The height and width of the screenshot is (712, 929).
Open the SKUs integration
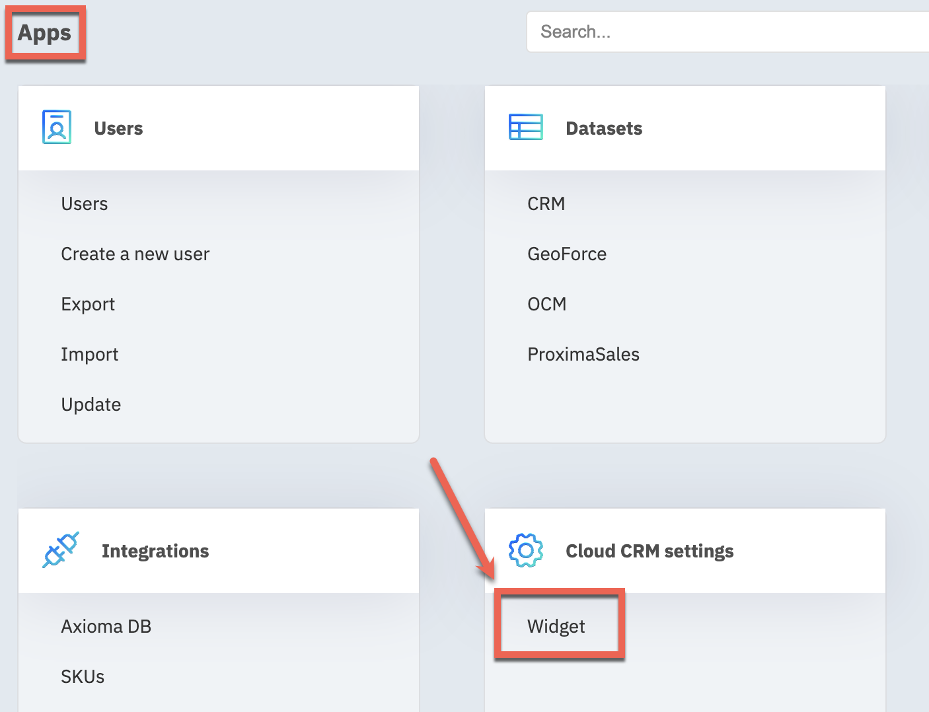(83, 676)
